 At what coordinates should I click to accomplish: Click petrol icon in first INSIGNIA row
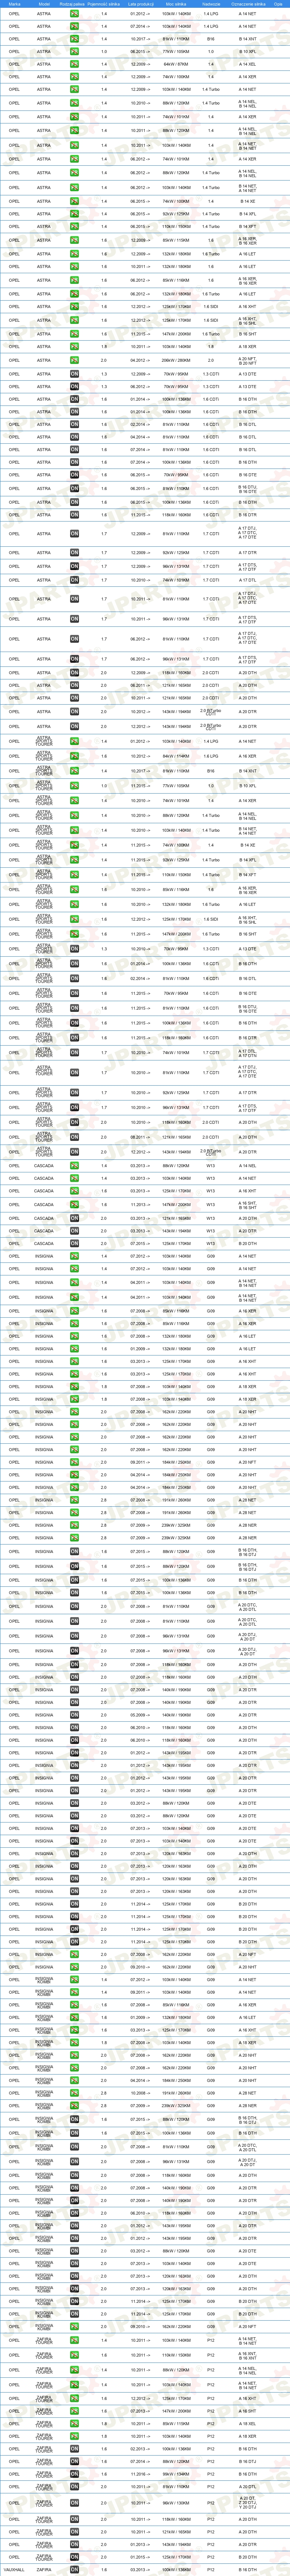[x=74, y=1256]
